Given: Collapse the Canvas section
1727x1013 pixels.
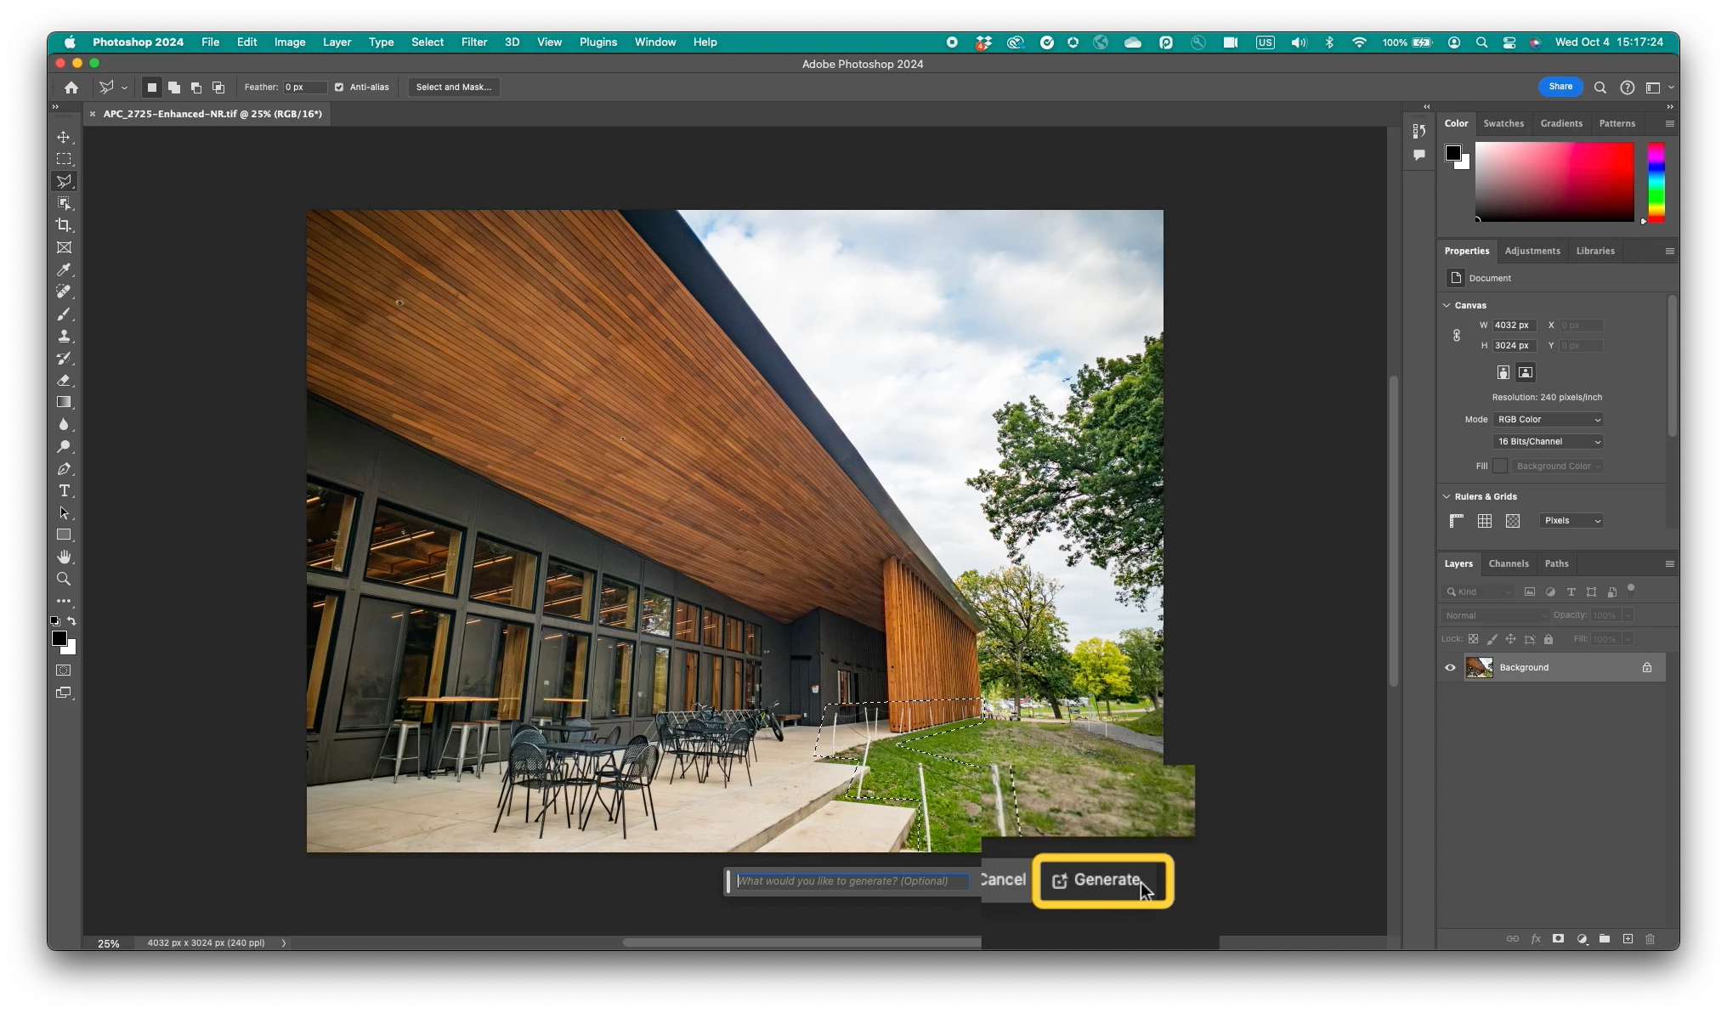Looking at the screenshot, I should [x=1447, y=305].
